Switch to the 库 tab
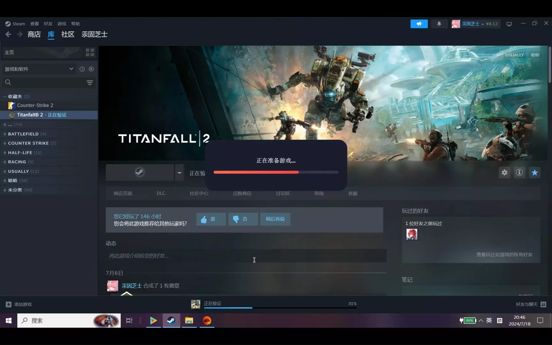Screen dimensions: 552x345 click(x=51, y=34)
